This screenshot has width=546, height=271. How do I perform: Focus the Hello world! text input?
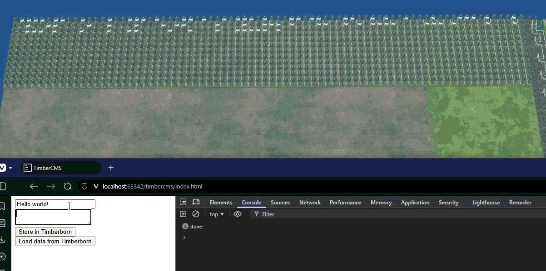(55, 204)
